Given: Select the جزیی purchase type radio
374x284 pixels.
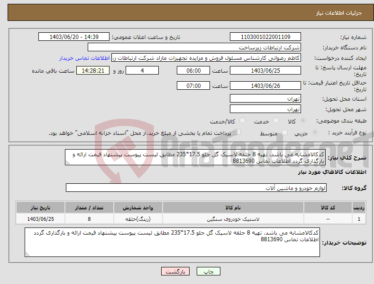Looking at the screenshot, I should pos(315,132).
